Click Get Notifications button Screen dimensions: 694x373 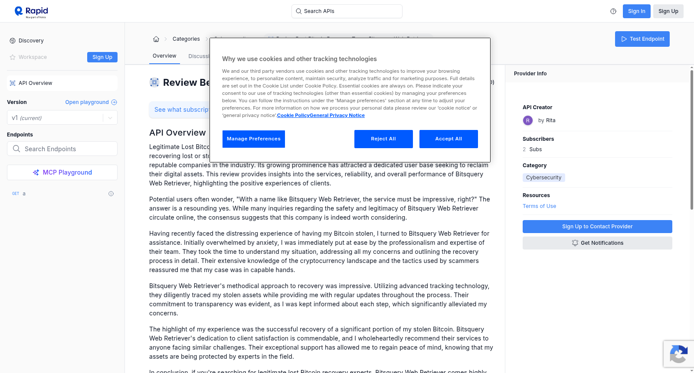[597, 243]
